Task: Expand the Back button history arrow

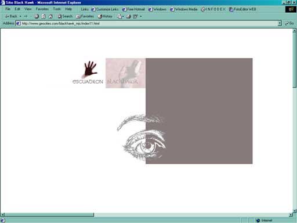Action: 20,16
